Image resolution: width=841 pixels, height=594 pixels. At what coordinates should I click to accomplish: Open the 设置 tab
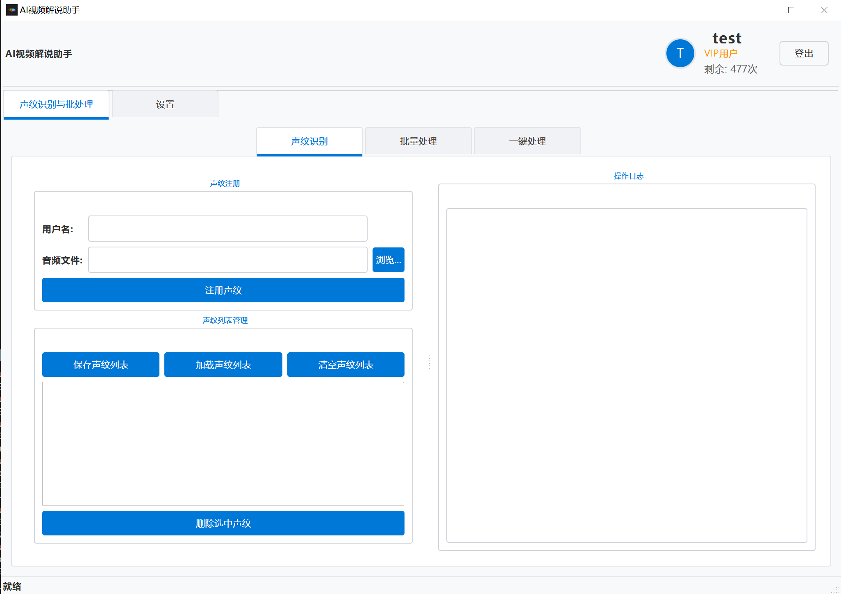[x=165, y=104]
